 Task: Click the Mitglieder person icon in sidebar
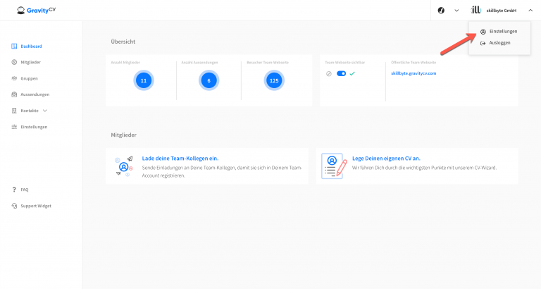pyautogui.click(x=14, y=63)
